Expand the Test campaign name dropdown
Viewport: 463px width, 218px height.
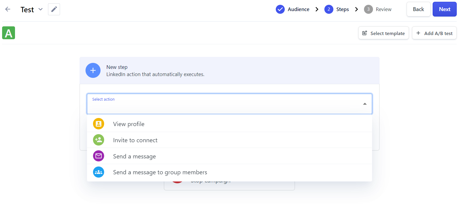41,9
